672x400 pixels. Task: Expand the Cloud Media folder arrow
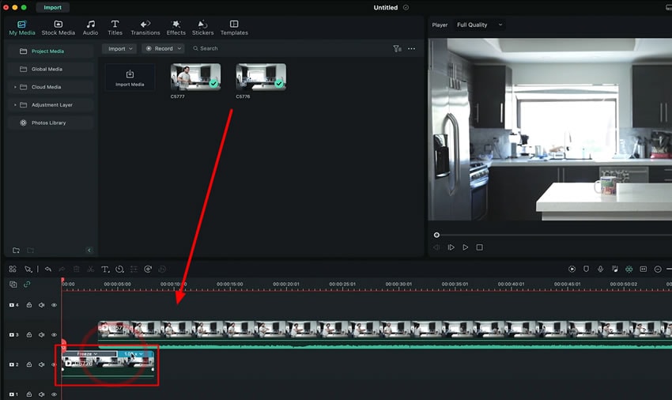[15, 87]
